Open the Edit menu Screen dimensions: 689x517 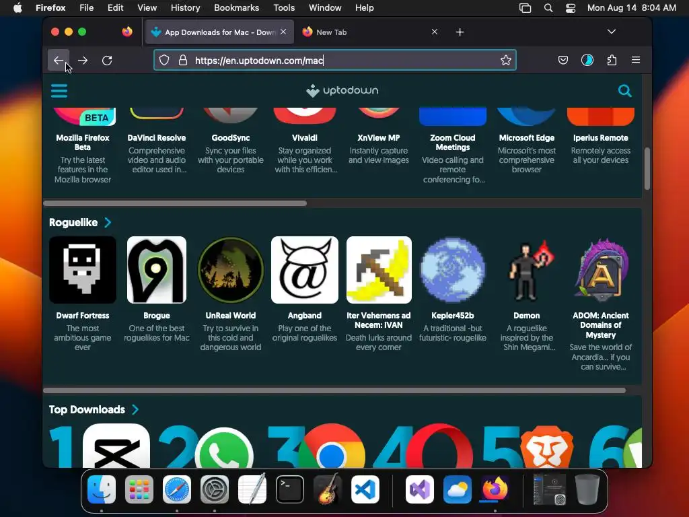tap(115, 8)
